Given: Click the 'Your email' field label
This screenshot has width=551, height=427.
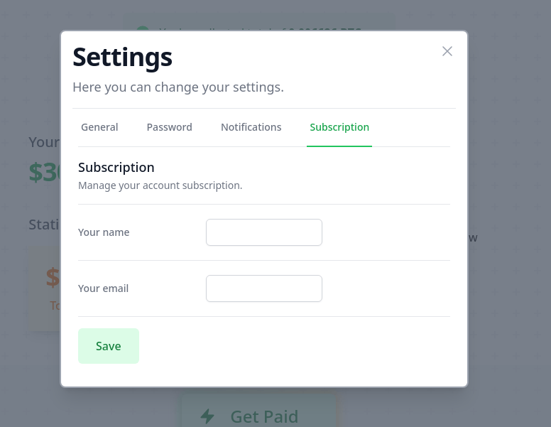Looking at the screenshot, I should point(104,288).
